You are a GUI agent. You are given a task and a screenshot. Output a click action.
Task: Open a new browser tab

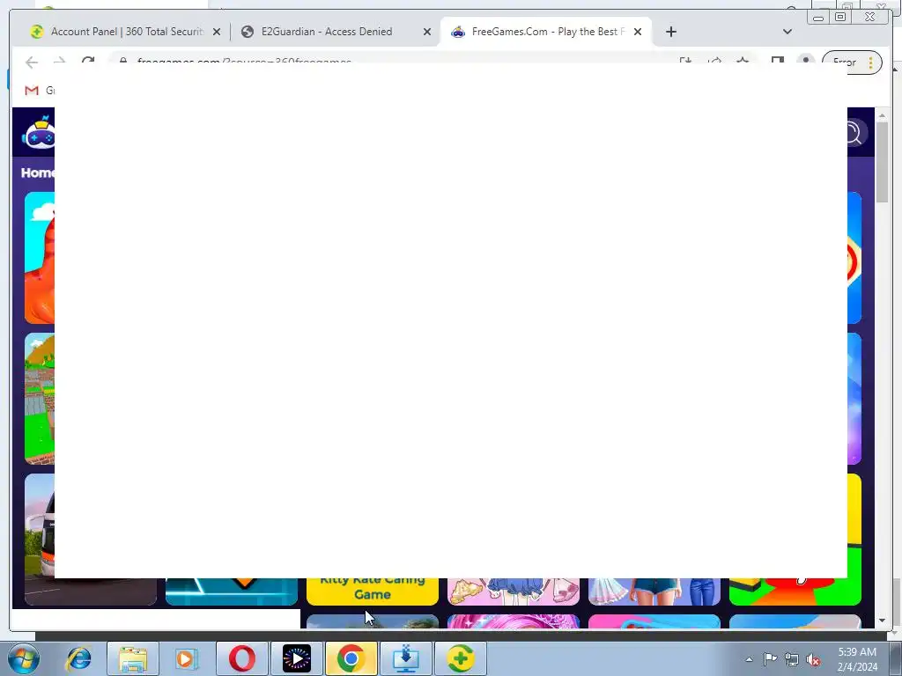pyautogui.click(x=670, y=33)
